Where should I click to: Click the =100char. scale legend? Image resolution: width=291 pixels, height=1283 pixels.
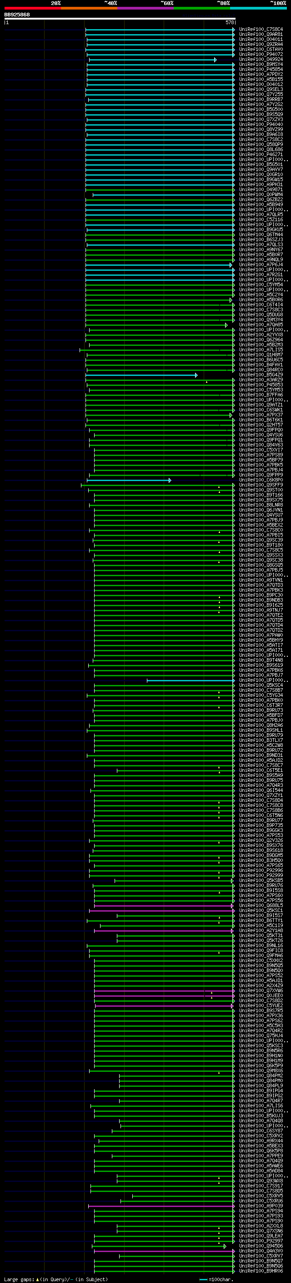216,1279
